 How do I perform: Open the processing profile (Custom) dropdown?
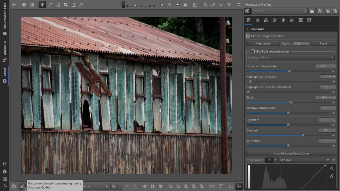pos(280,11)
